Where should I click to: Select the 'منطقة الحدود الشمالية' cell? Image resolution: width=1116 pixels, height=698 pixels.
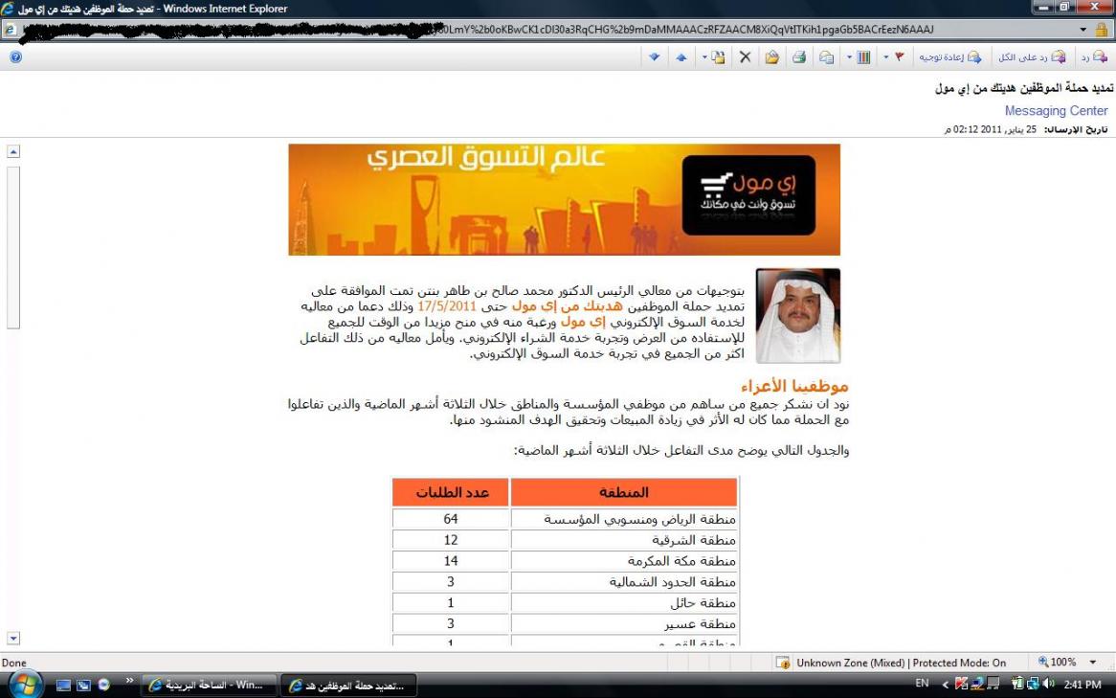pos(624,582)
